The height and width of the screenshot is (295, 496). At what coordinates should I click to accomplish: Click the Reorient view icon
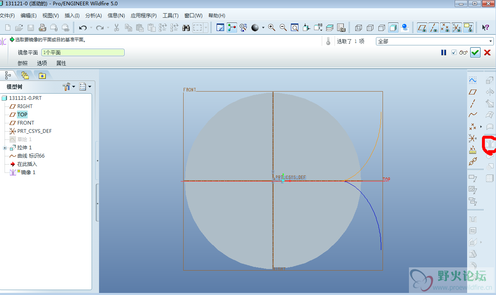(306, 28)
